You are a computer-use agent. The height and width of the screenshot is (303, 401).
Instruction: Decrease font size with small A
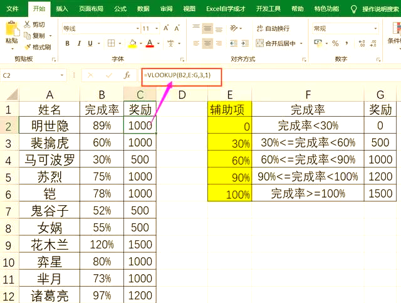coord(177,28)
